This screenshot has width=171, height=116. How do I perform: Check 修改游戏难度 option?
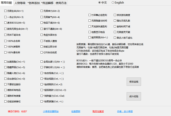pos(115,14)
